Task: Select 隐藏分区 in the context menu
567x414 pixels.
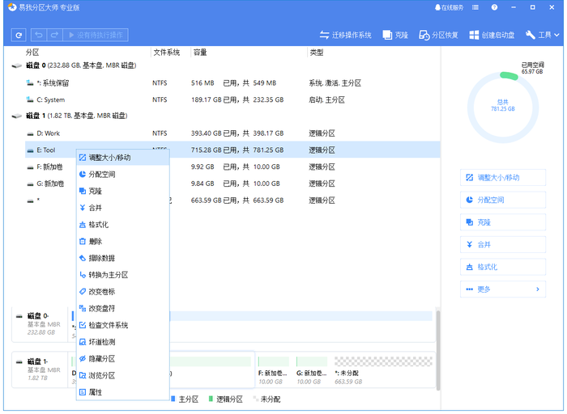Action: pos(123,359)
